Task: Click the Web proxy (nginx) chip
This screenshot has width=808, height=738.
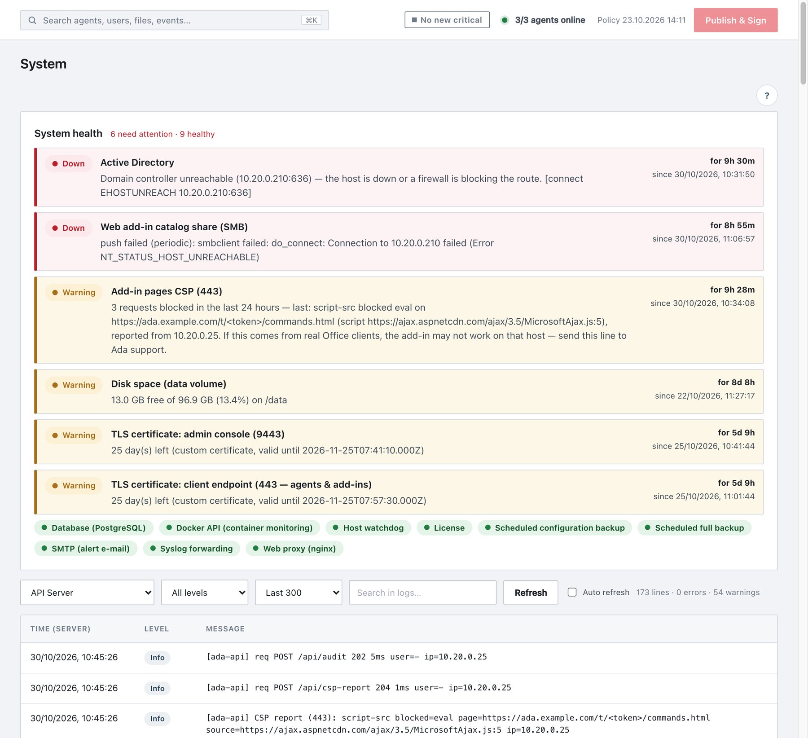Action: [294, 549]
